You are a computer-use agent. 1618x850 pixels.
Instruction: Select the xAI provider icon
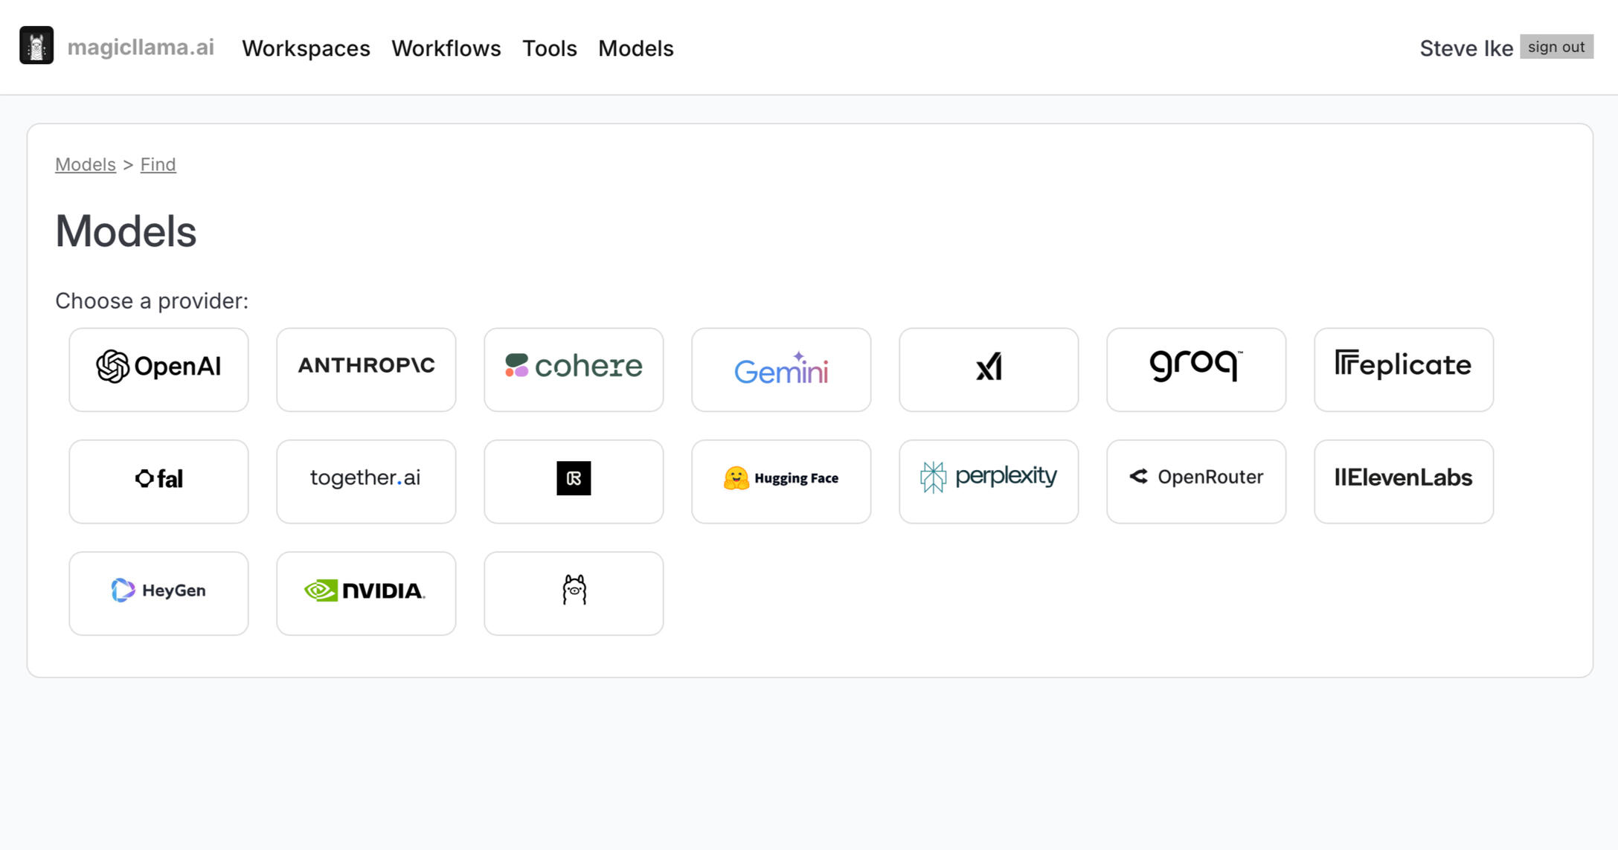[x=989, y=369]
